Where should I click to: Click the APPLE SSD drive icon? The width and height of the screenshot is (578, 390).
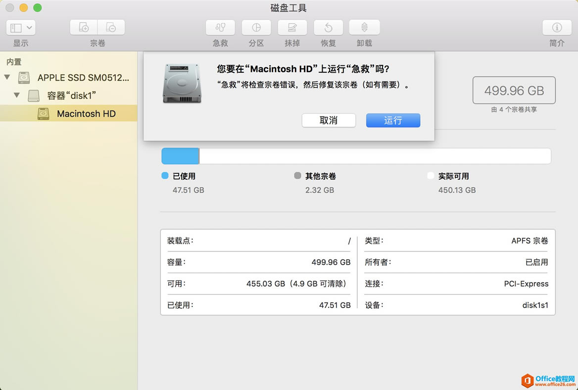tap(24, 77)
